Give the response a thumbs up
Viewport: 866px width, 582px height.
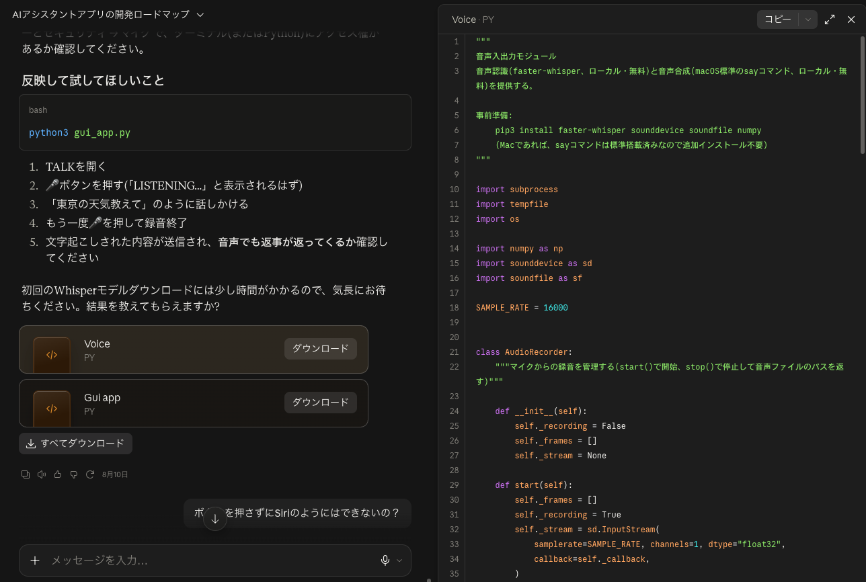click(x=58, y=474)
